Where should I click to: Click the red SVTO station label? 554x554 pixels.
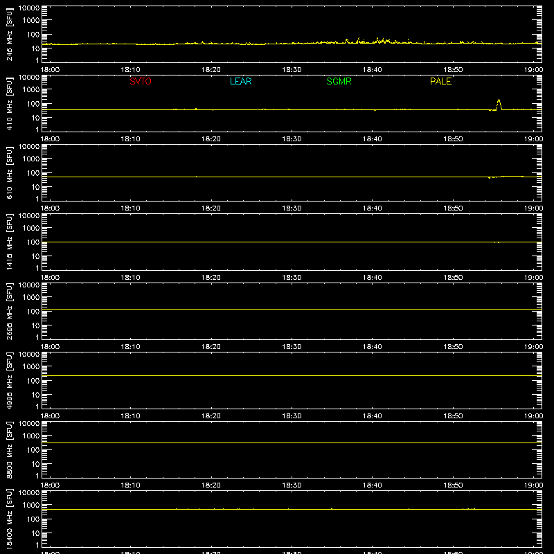(x=141, y=81)
